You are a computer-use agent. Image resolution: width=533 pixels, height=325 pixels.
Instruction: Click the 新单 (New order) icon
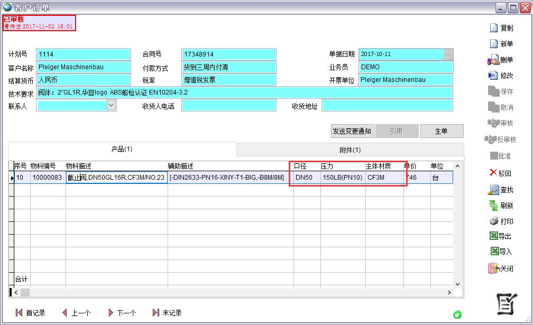[x=493, y=44]
